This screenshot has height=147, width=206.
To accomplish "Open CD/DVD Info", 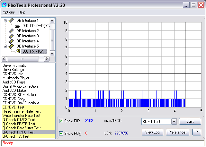I will pyautogui.click(x=13, y=74).
